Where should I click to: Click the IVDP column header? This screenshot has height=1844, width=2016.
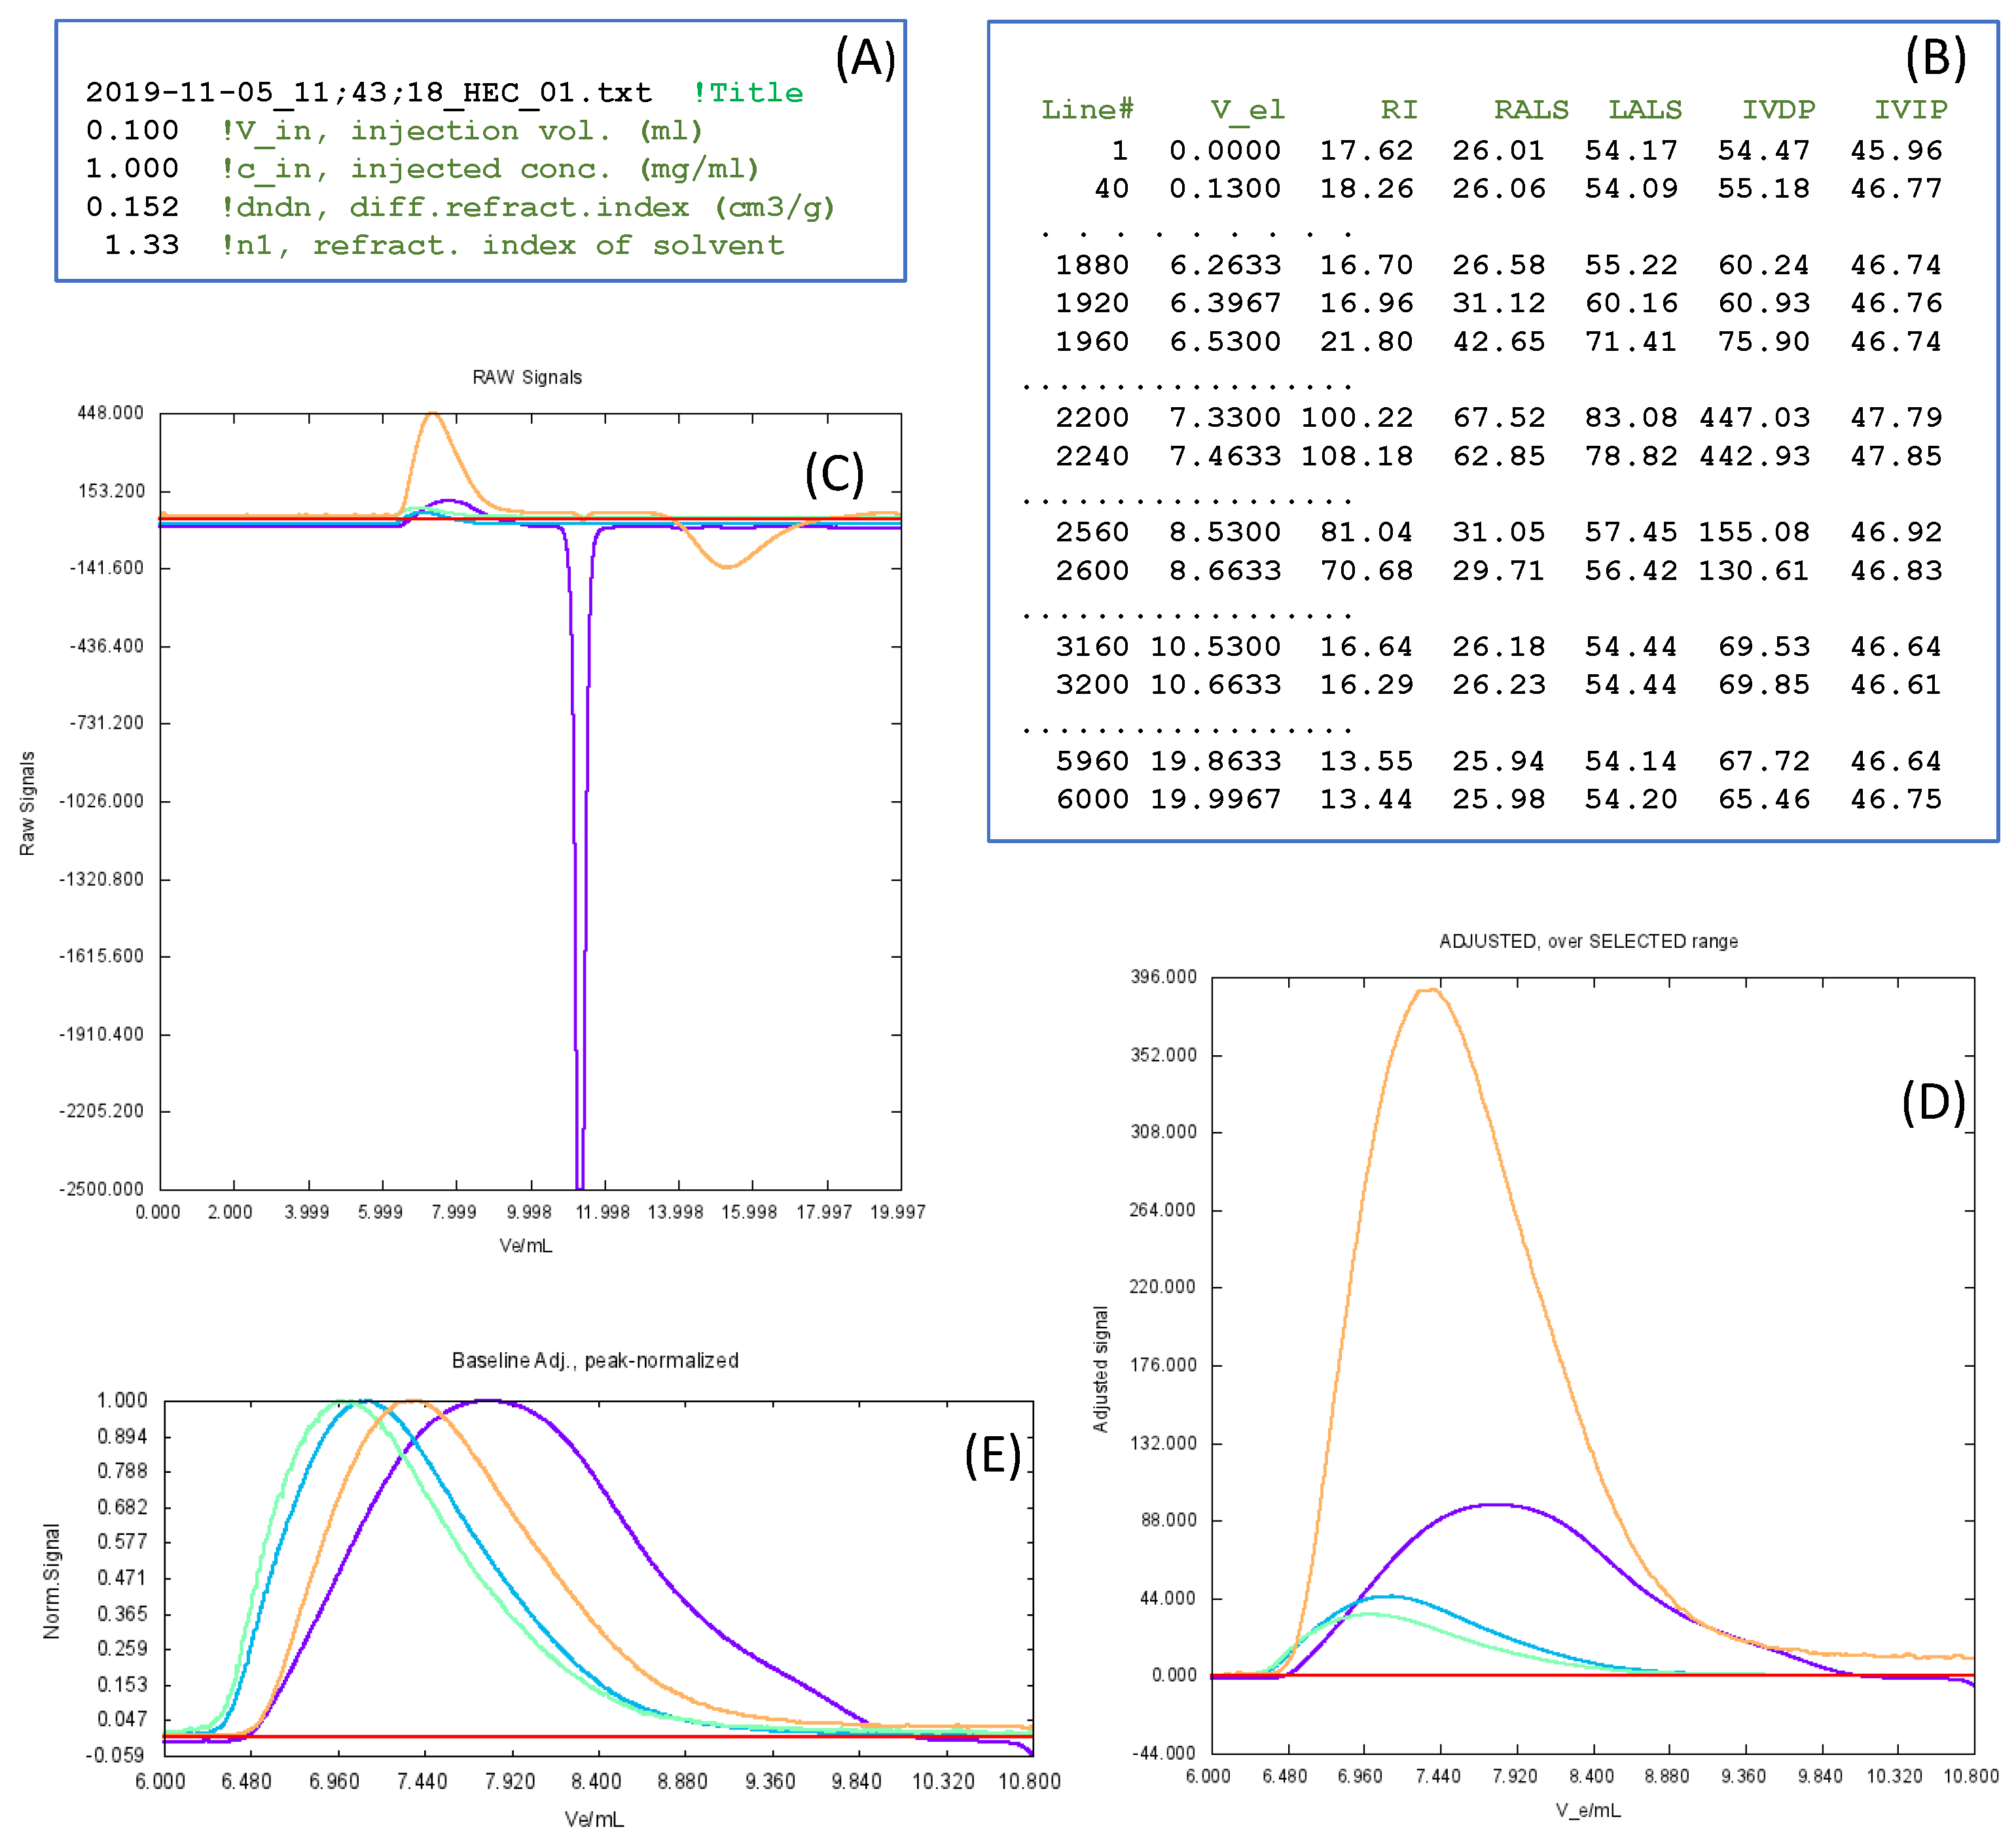click(x=1778, y=110)
